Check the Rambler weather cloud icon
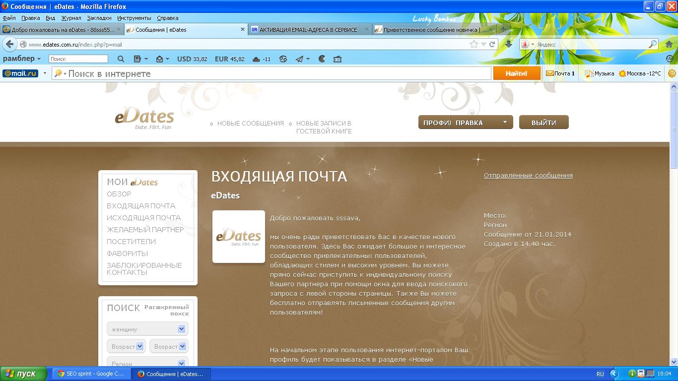 (x=256, y=59)
